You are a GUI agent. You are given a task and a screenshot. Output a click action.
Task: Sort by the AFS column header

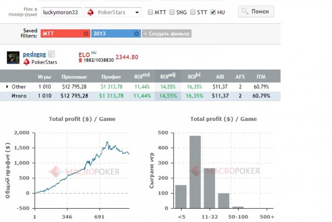(240, 77)
